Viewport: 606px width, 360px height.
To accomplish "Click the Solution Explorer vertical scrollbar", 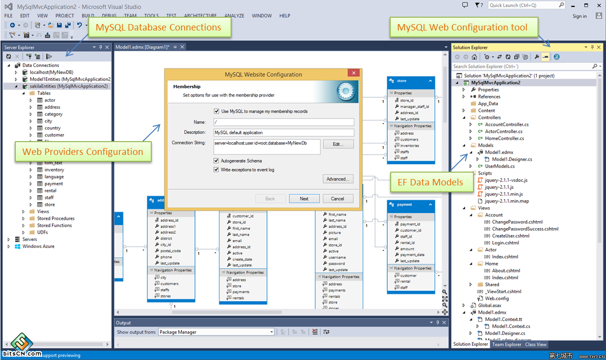I will click(x=600, y=207).
